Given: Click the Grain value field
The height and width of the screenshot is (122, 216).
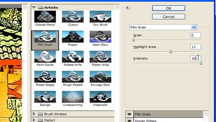Looking at the screenshot, I should [x=195, y=35].
